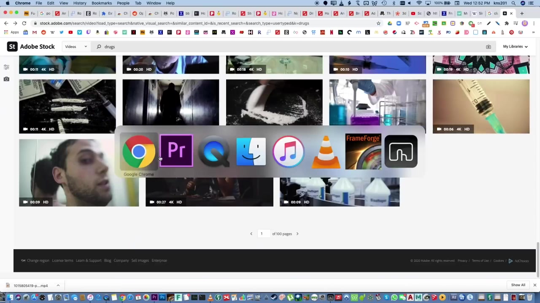Click Show All downloads button
This screenshot has width=540, height=303.
point(518,285)
